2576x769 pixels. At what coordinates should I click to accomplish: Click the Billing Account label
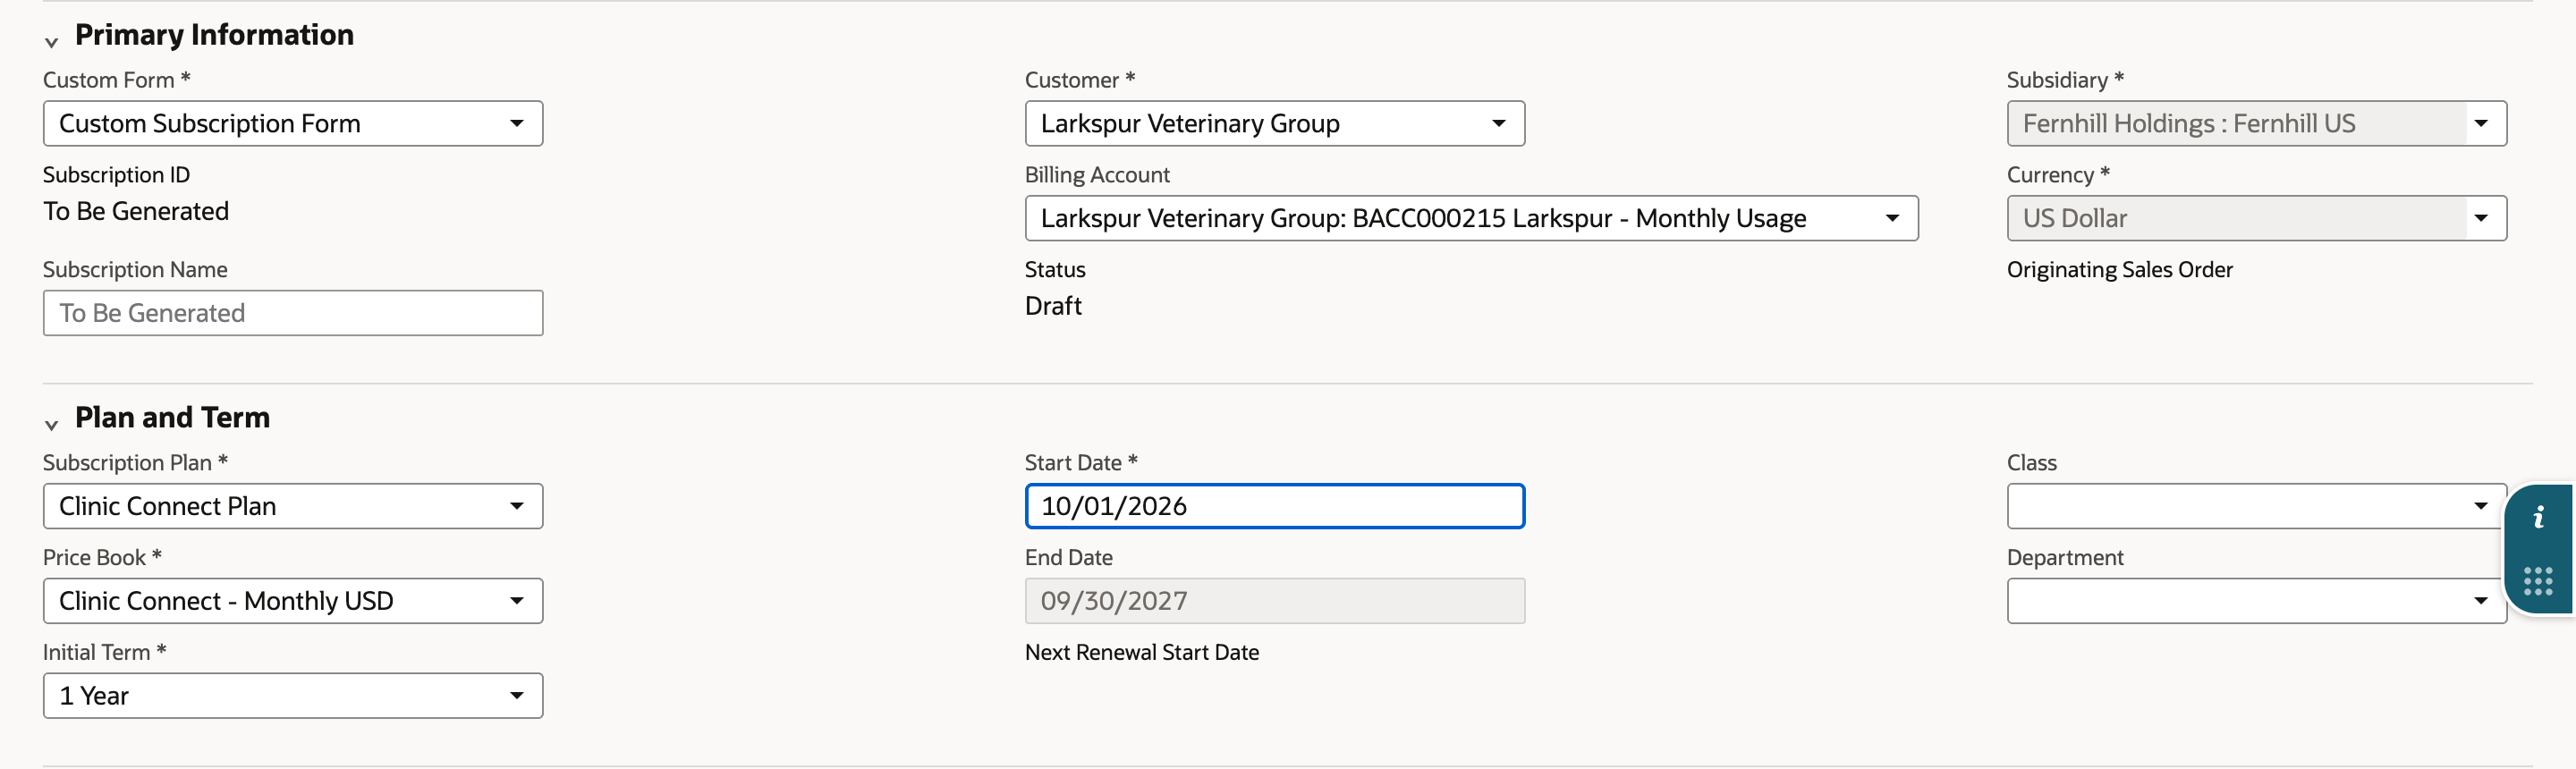1097,175
